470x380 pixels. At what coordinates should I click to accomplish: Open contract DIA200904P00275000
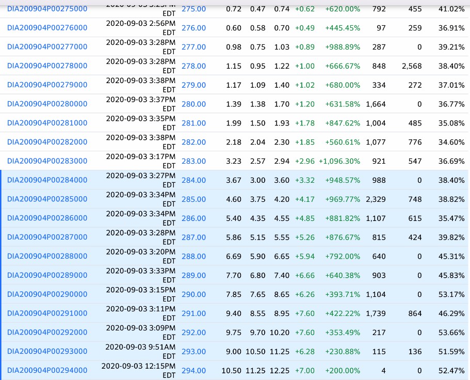tap(47, 9)
